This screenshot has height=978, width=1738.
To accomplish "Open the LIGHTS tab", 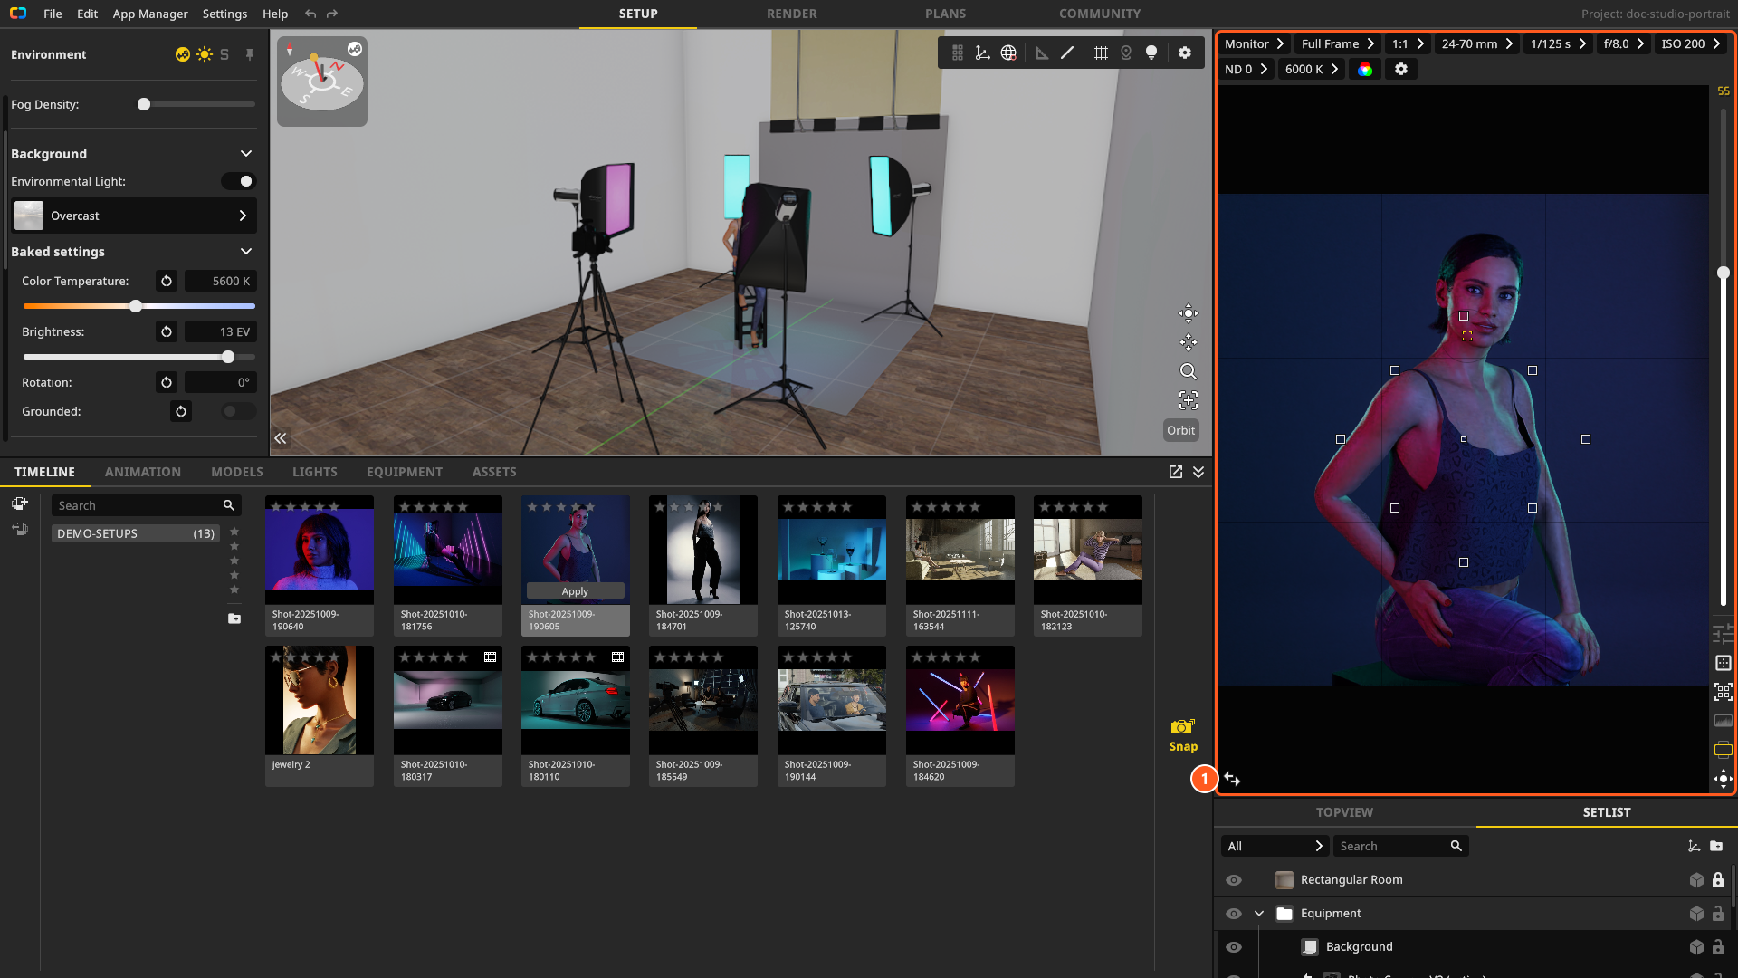I will pyautogui.click(x=315, y=473).
